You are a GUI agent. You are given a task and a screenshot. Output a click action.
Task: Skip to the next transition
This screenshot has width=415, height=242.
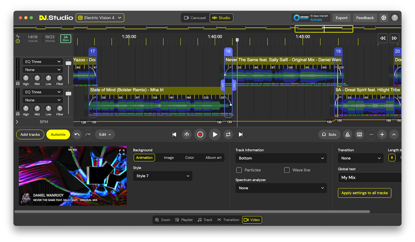(x=241, y=135)
